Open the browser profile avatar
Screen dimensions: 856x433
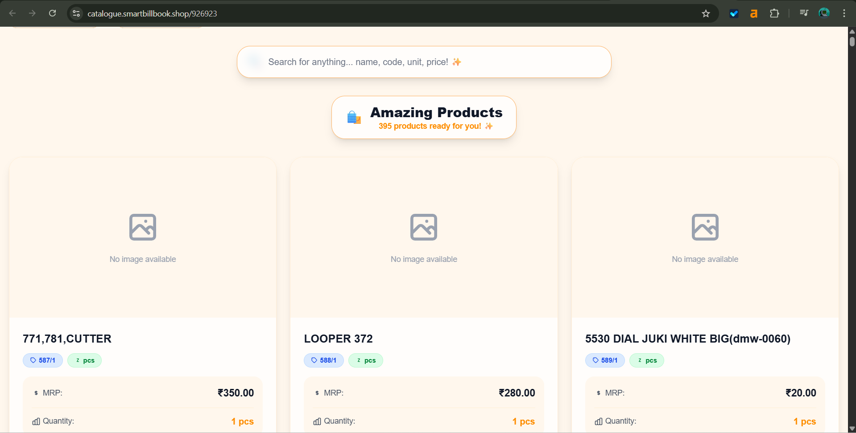click(x=824, y=13)
